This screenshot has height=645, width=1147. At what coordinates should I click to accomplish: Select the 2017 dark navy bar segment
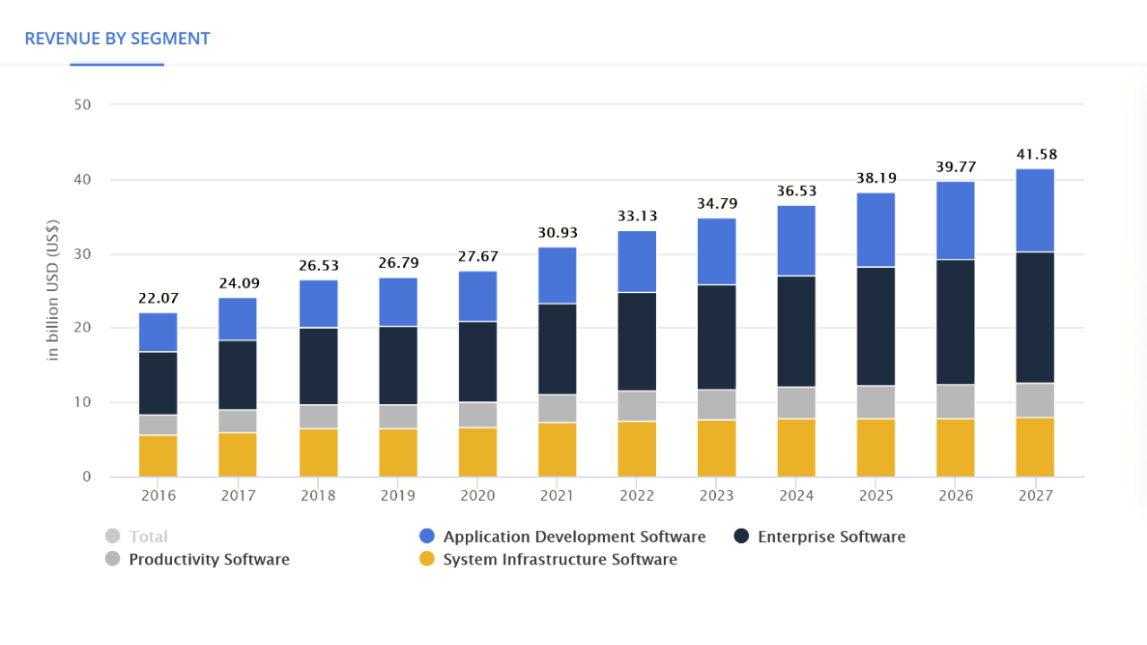tap(237, 375)
